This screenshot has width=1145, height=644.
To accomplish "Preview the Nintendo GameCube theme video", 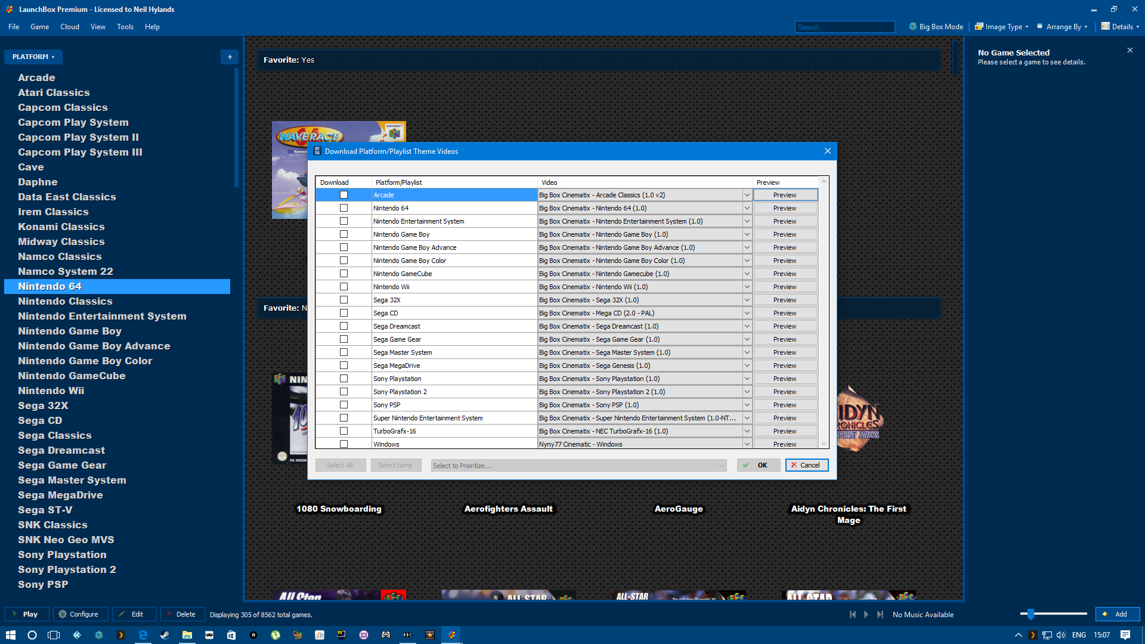I will tap(785, 274).
